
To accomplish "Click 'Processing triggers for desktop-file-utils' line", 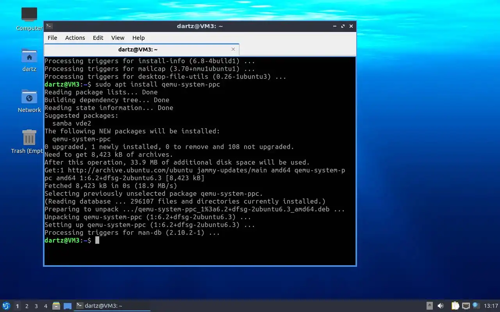I will [x=165, y=76].
